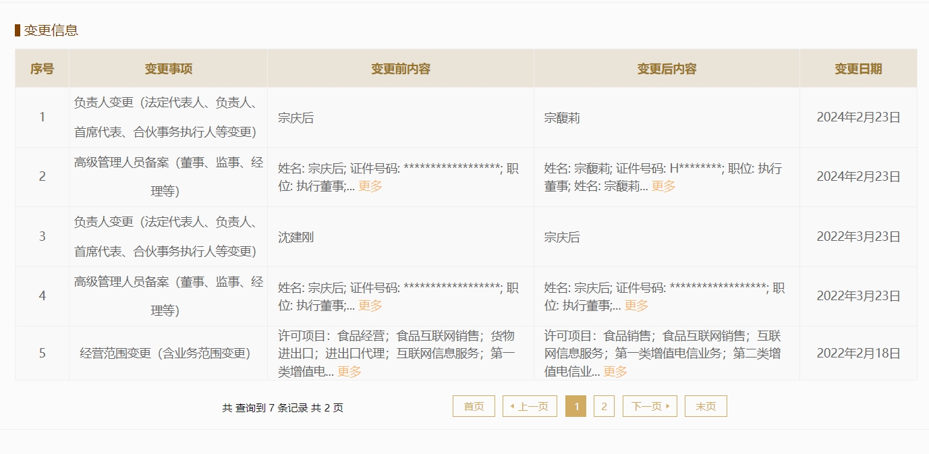Expand 更多 in row 4 变更前内容
Screen dimensions: 929x454
[x=370, y=306]
